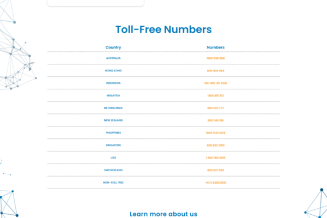
Task: Select the Philippines toll-free number
Action: click(x=216, y=133)
